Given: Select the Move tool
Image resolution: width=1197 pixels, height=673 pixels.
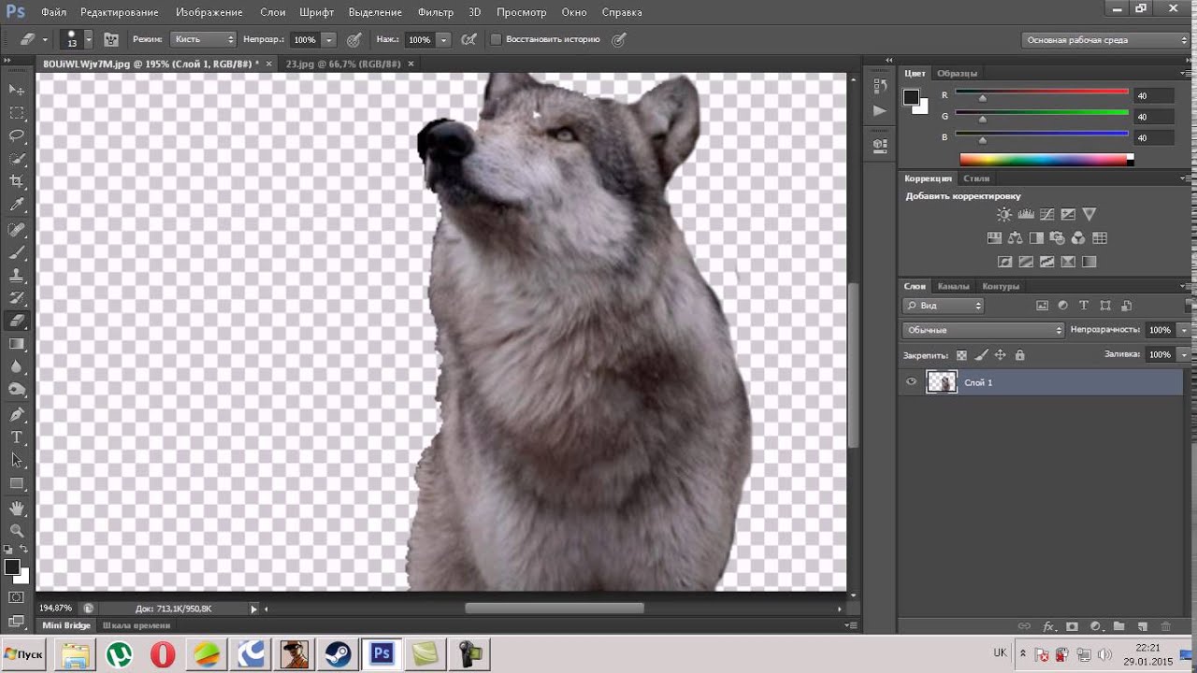Looking at the screenshot, I should click(x=17, y=90).
